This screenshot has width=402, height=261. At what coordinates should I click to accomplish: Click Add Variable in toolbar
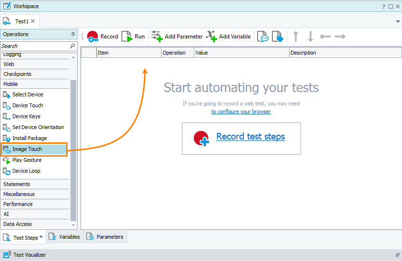[x=228, y=37]
